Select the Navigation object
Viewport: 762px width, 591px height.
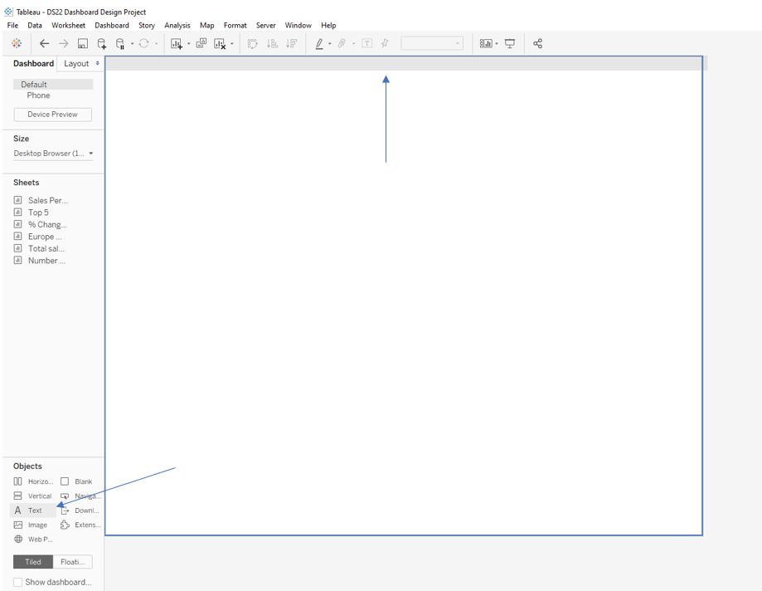coord(80,496)
